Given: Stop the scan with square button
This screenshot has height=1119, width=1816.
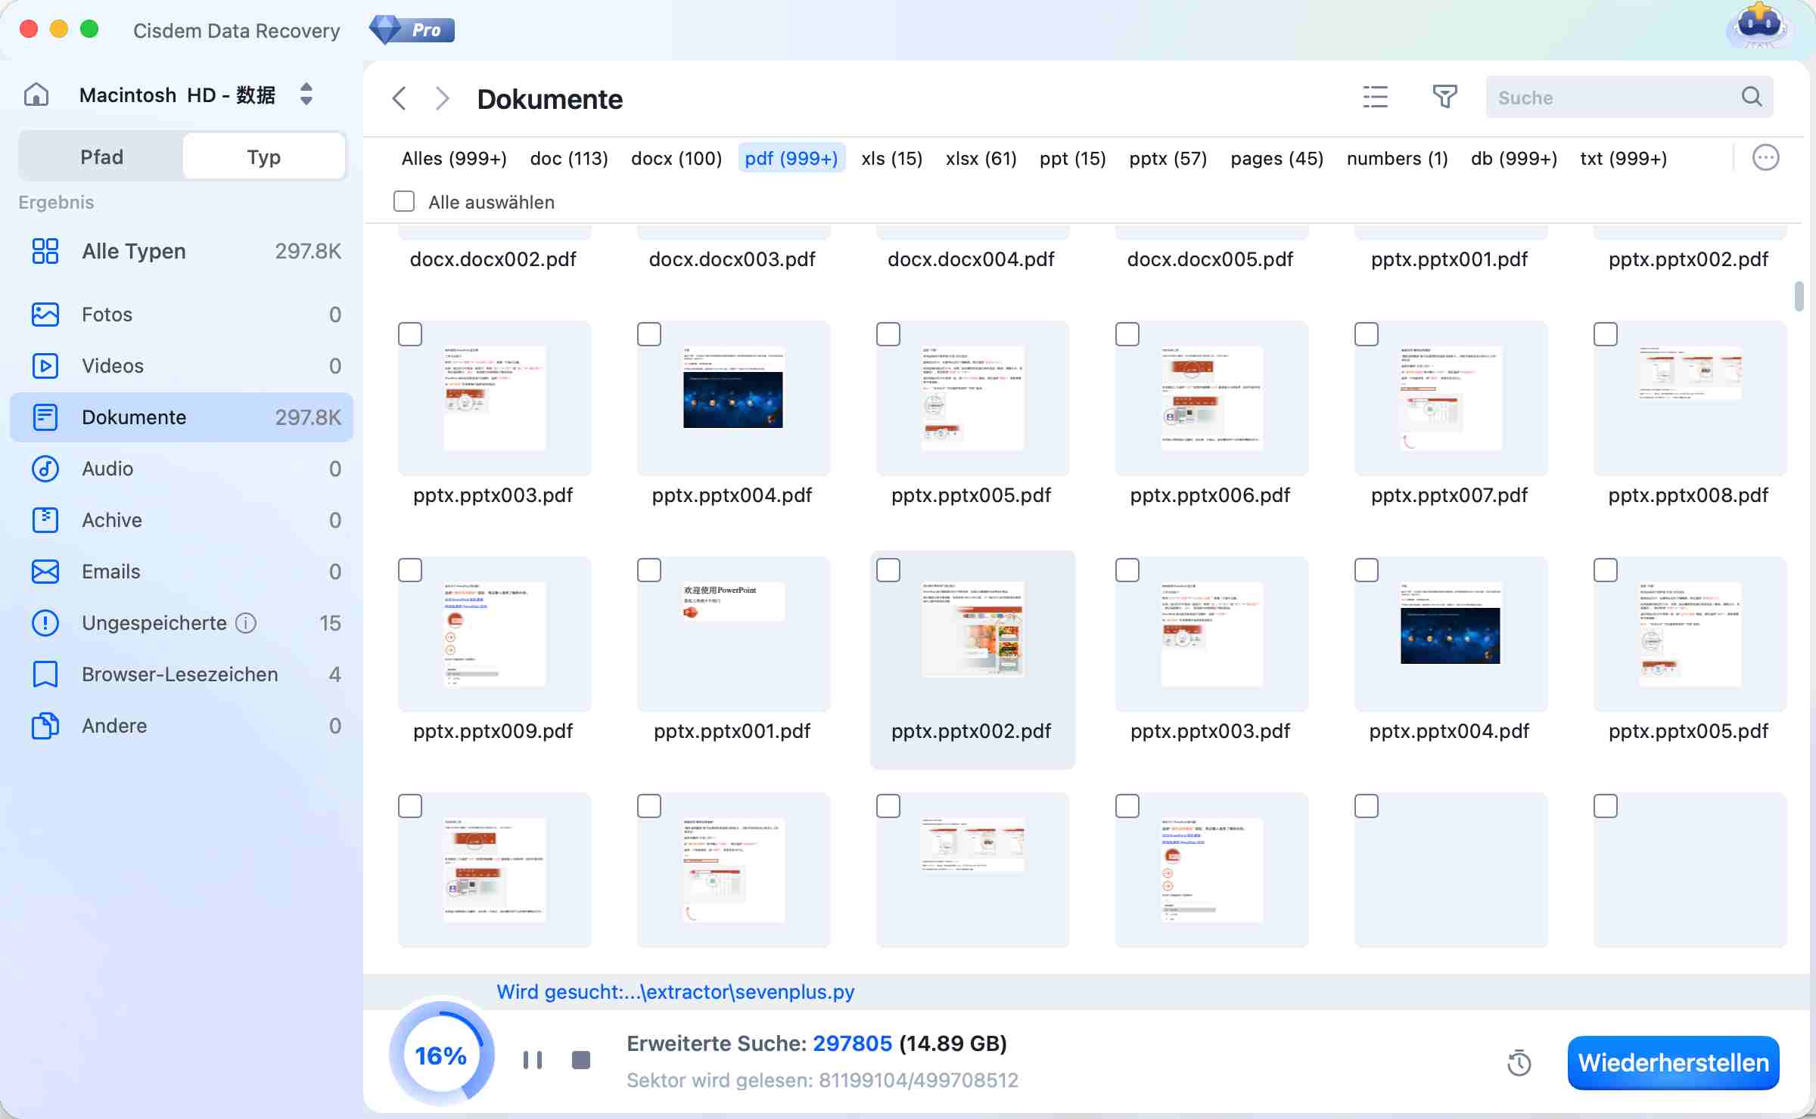Looking at the screenshot, I should click(x=580, y=1060).
